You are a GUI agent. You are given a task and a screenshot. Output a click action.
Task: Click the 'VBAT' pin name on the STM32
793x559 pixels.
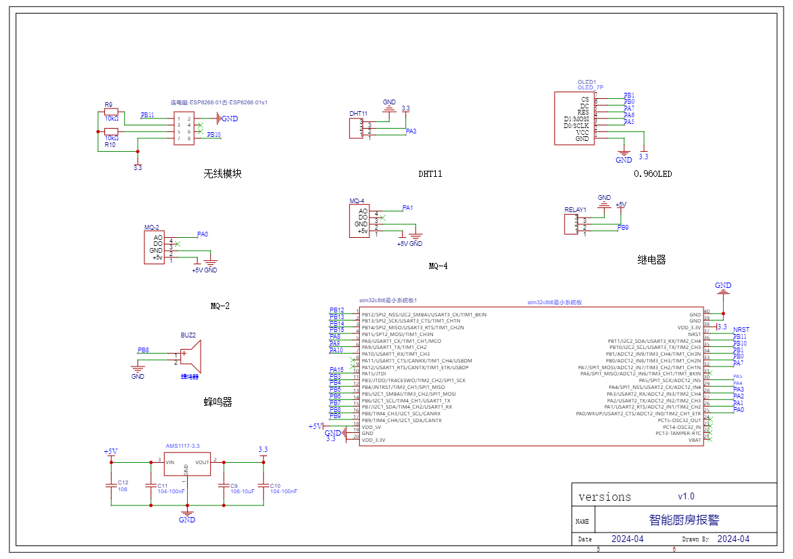pyautogui.click(x=695, y=440)
